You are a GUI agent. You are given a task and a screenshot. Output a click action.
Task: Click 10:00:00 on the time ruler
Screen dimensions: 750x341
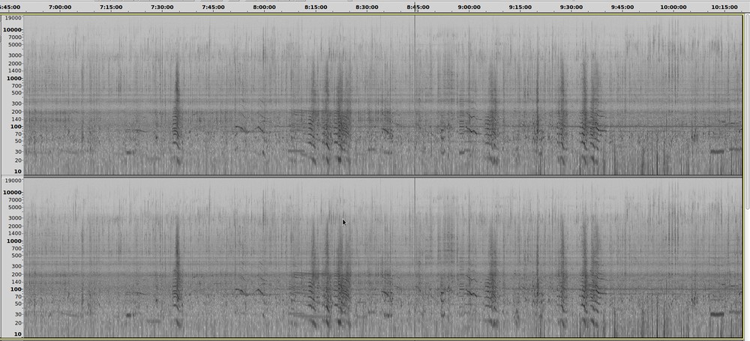[673, 7]
